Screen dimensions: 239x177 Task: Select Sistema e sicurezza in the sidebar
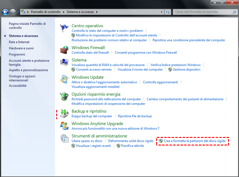click(x=23, y=36)
